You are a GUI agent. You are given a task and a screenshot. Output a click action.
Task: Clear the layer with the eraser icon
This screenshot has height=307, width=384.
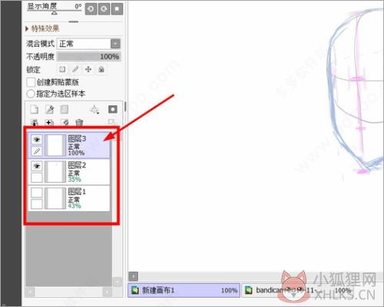click(65, 123)
